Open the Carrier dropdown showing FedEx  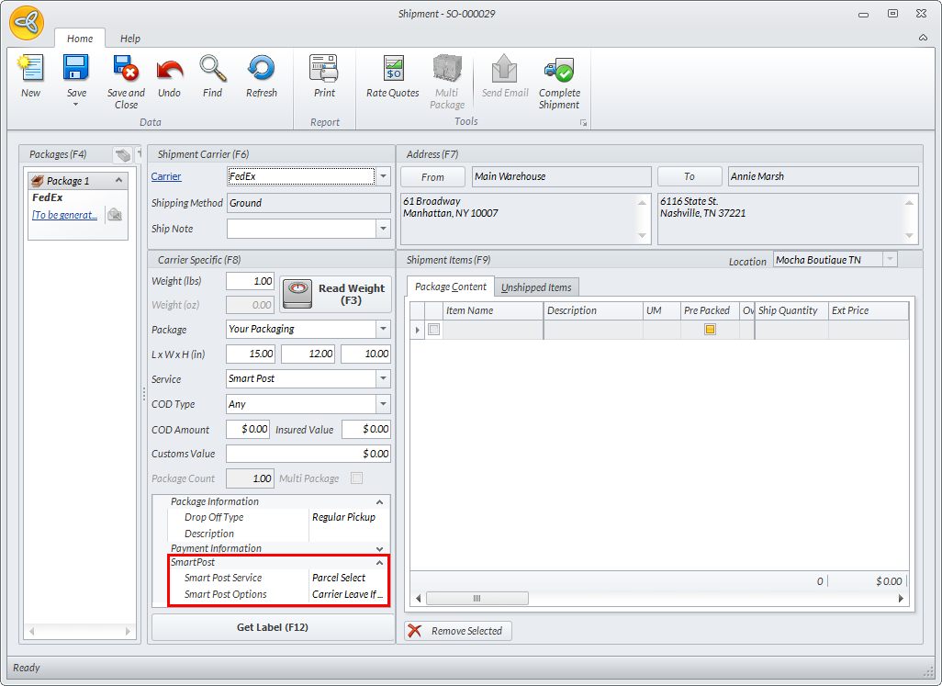point(384,176)
